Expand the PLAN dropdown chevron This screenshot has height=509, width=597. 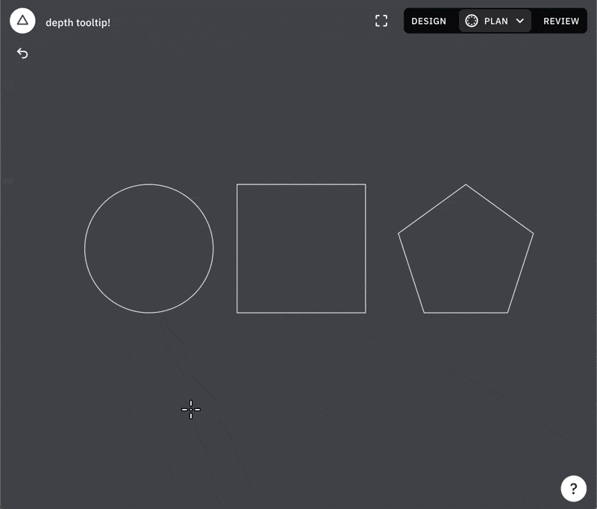(x=520, y=21)
